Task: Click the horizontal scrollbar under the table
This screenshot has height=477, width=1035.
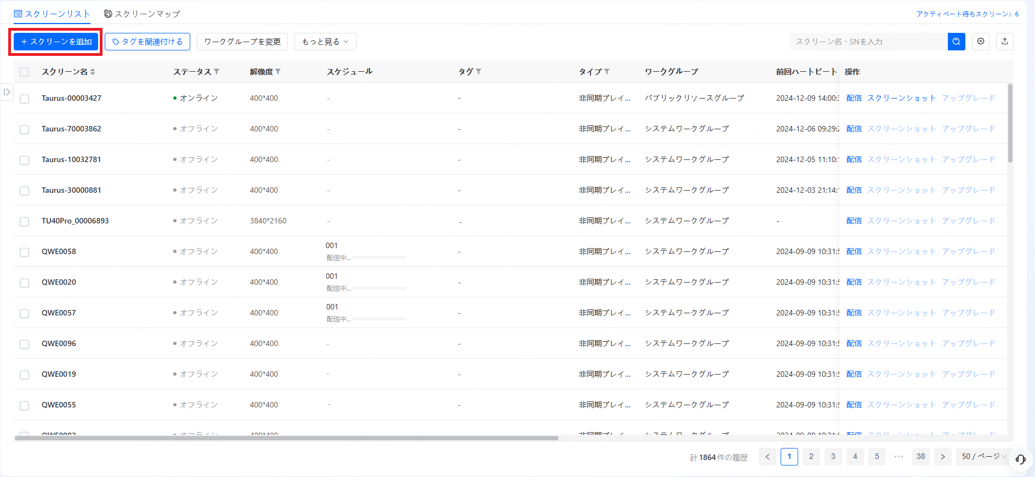Action: point(286,438)
